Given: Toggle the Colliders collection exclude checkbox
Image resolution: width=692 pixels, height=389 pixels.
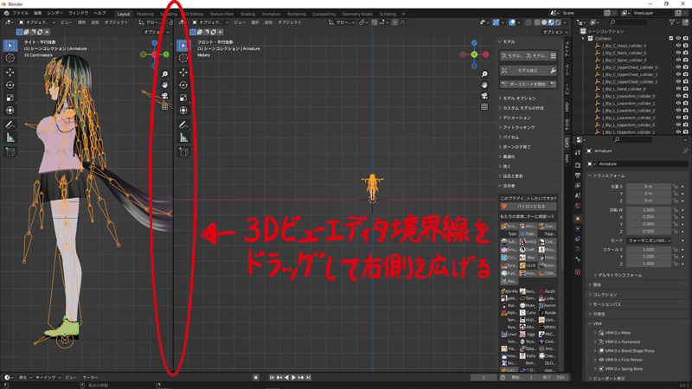Looking at the screenshot, I should (671, 38).
